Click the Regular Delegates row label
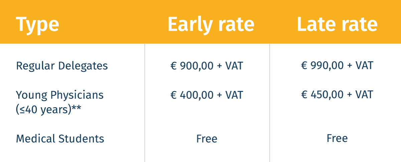 pos(62,66)
